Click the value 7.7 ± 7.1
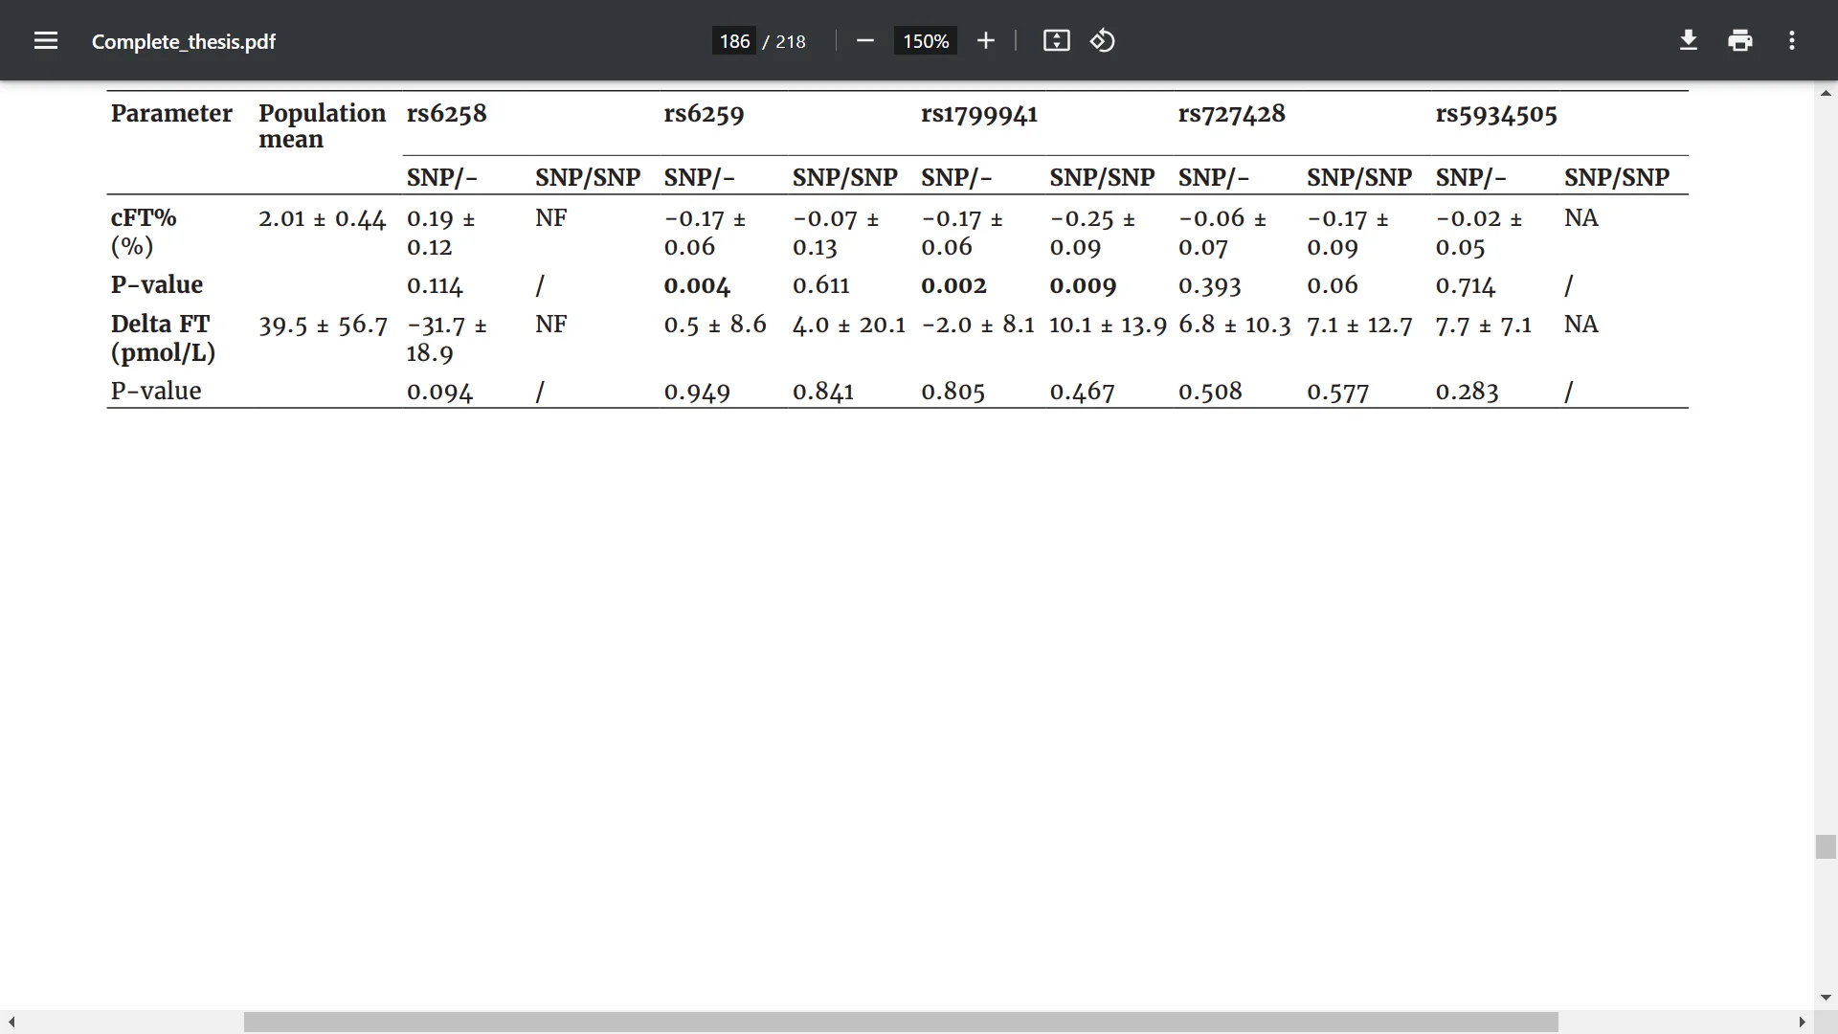 tap(1483, 325)
